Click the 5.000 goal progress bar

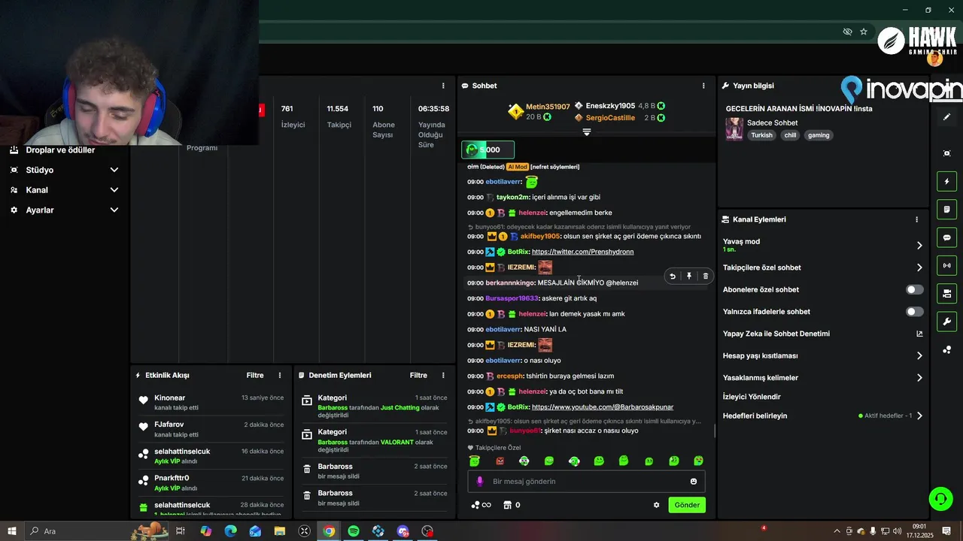click(488, 150)
